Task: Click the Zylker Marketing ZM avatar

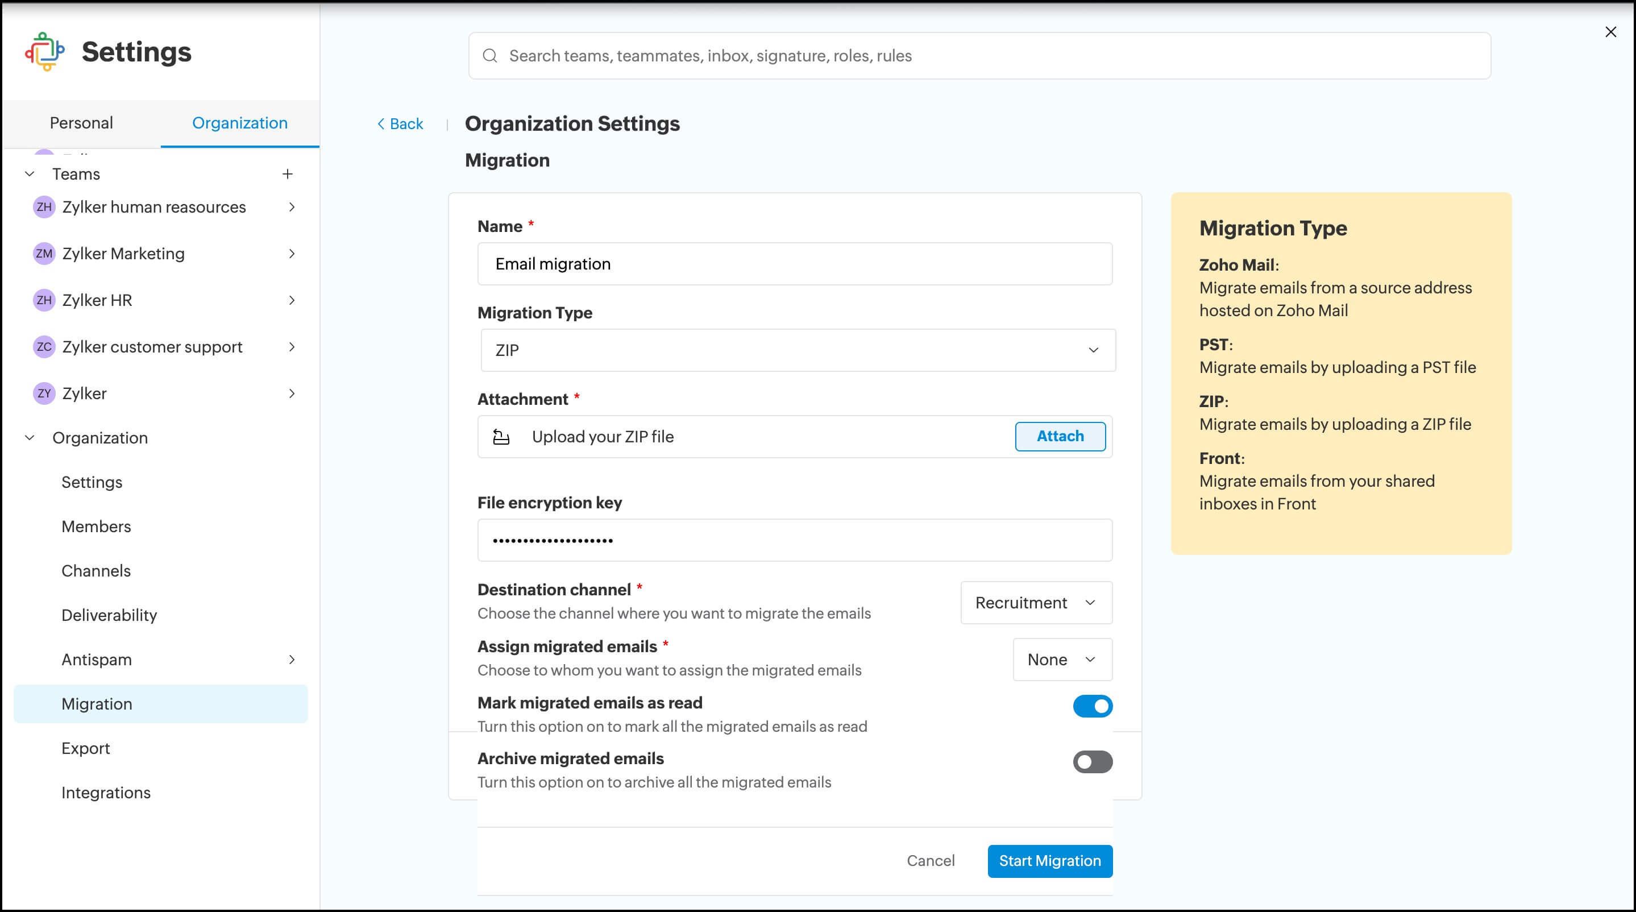Action: point(44,254)
